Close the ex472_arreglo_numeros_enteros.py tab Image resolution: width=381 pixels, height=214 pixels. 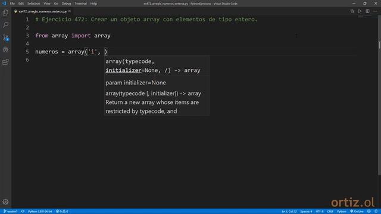click(x=70, y=11)
